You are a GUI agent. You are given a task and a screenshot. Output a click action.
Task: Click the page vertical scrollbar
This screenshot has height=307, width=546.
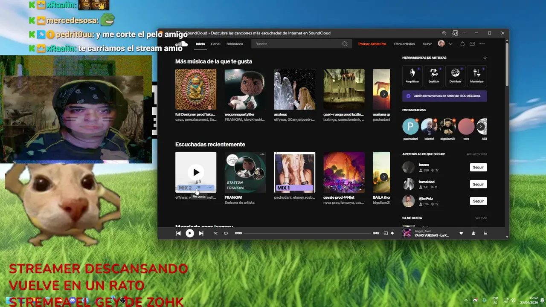point(507,64)
